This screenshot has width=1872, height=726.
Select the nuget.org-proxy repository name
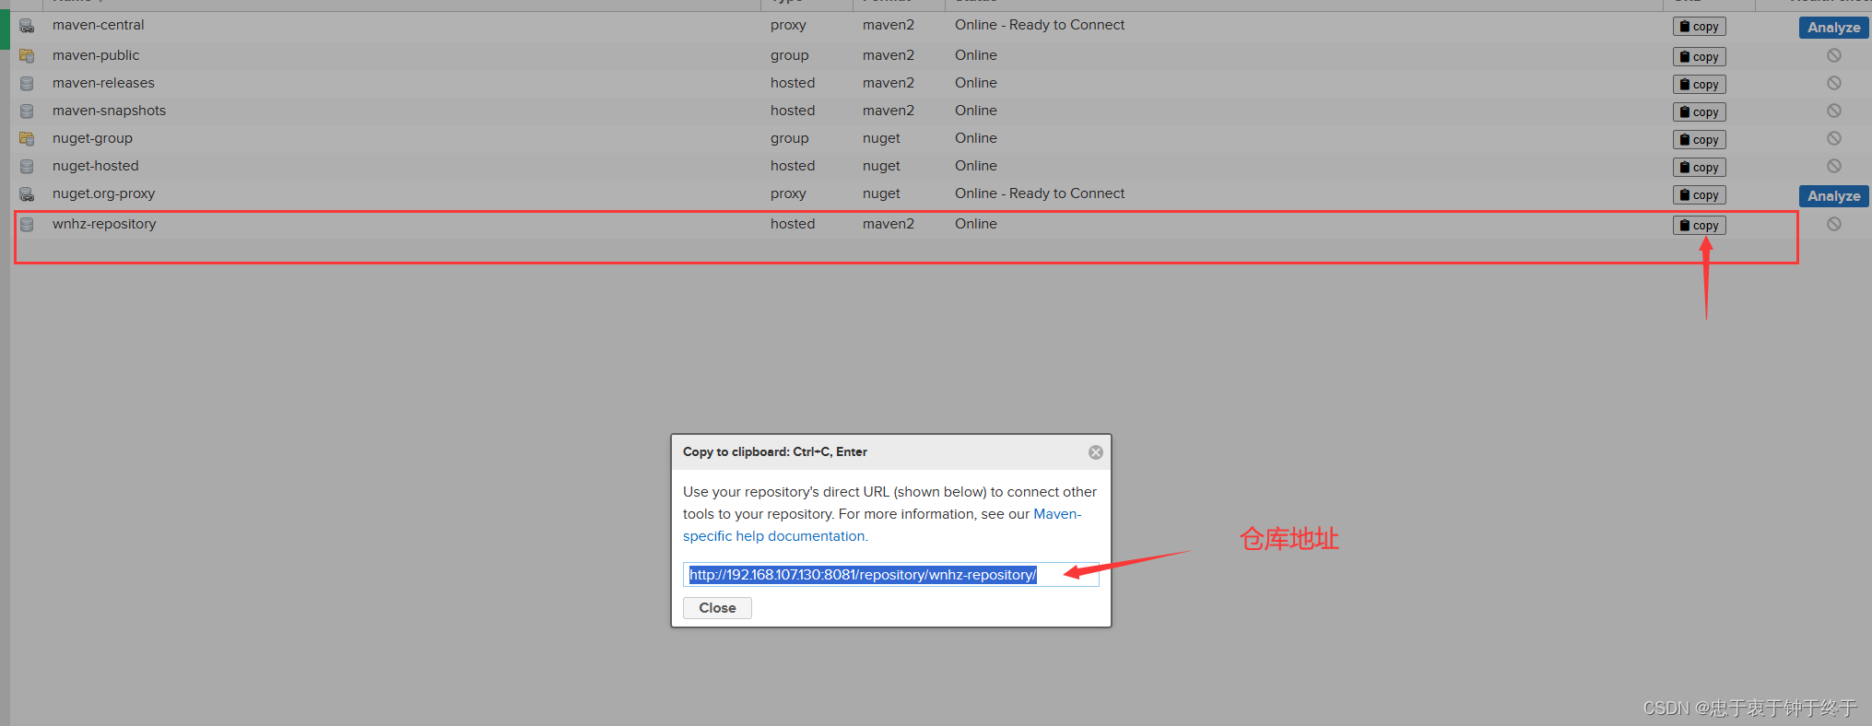(103, 193)
